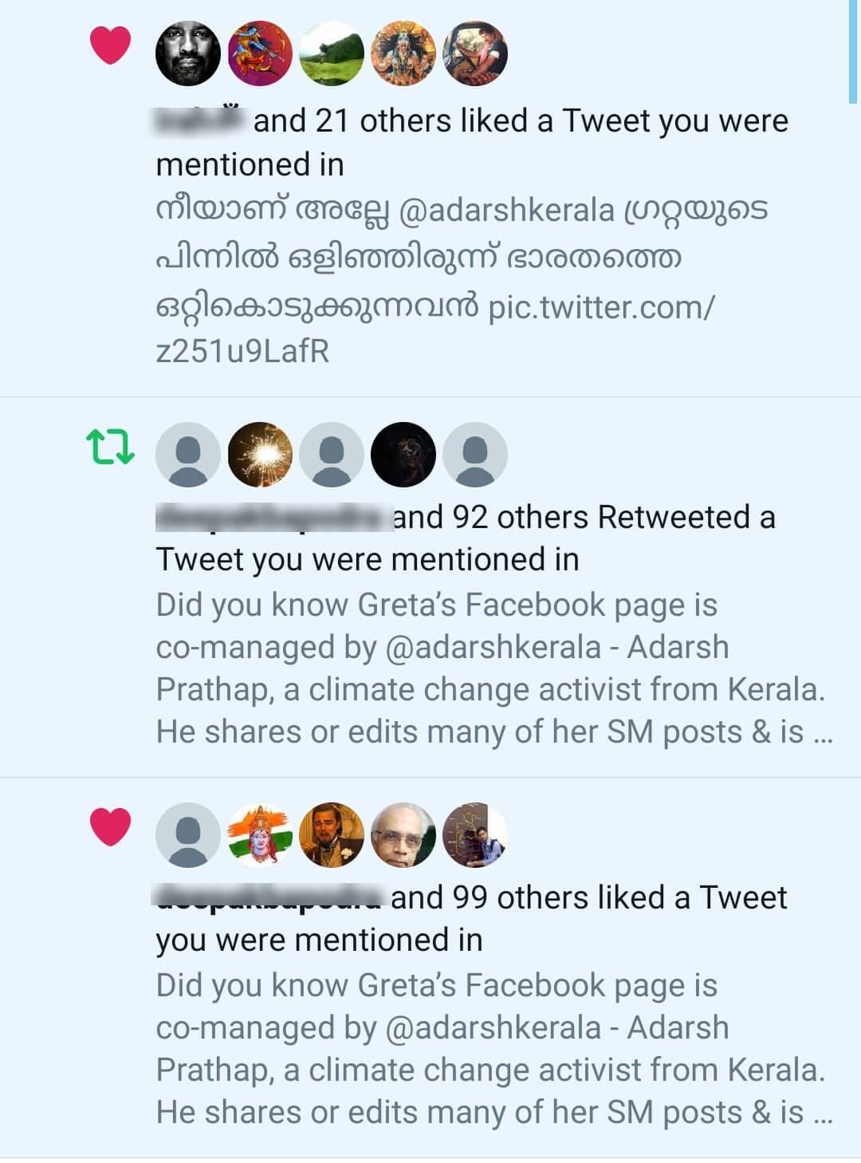
Task: Open the sparkler firework avatar
Action: tap(260, 455)
